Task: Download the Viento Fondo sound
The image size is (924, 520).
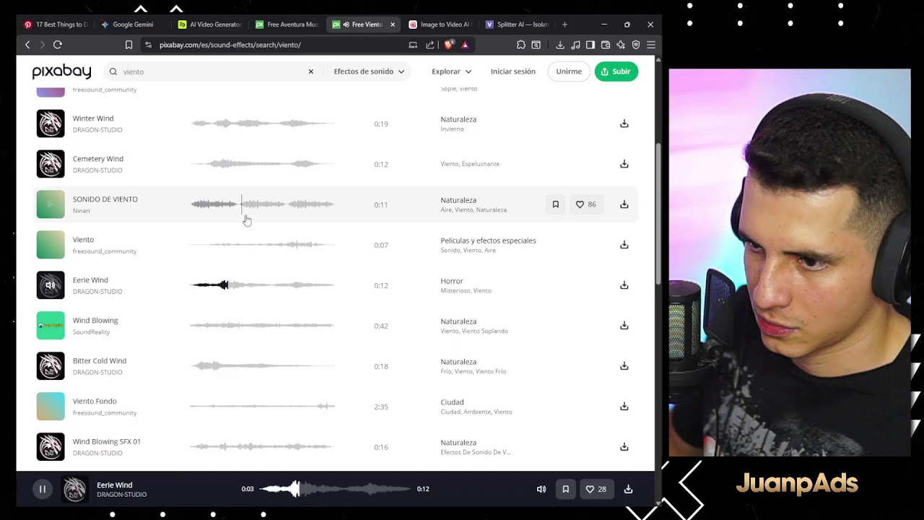Action: click(x=624, y=407)
